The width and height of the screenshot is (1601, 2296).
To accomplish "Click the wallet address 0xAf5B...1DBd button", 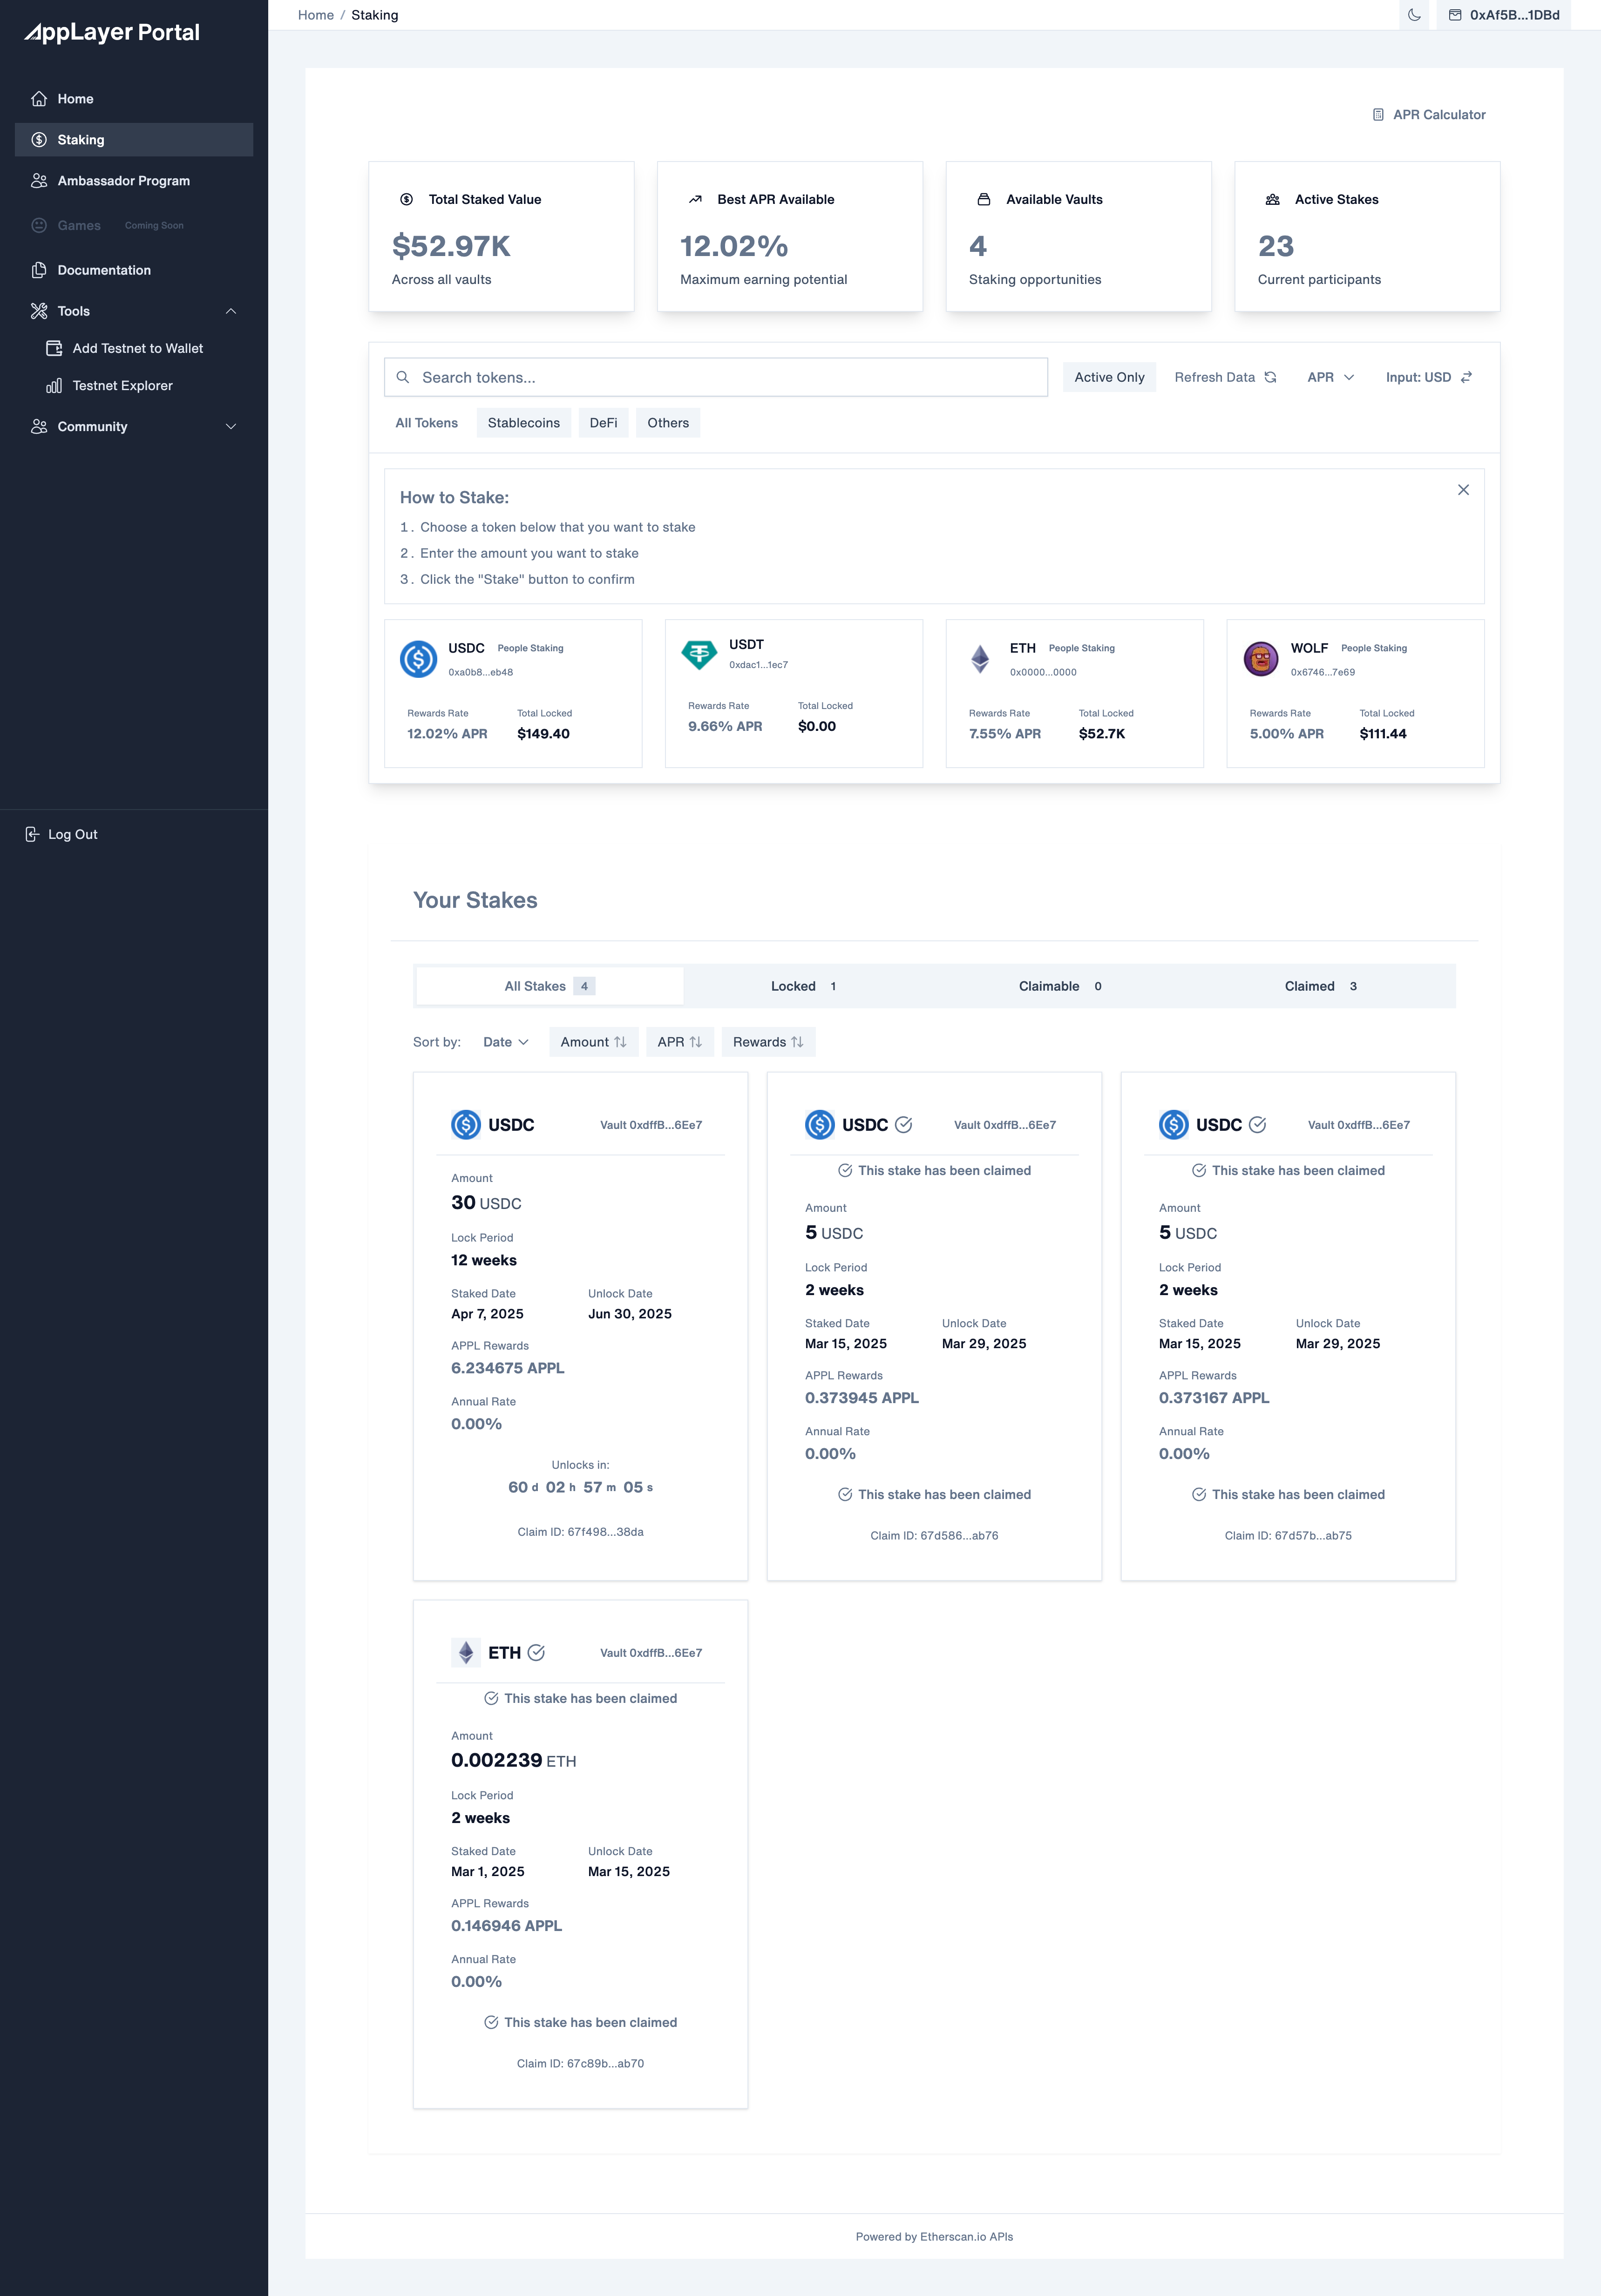I will [1504, 15].
